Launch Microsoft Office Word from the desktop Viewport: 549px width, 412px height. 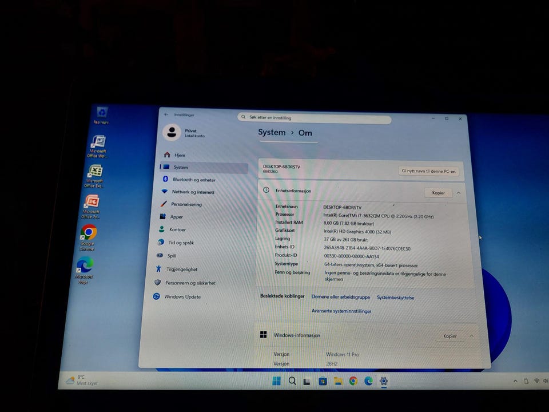pyautogui.click(x=98, y=146)
